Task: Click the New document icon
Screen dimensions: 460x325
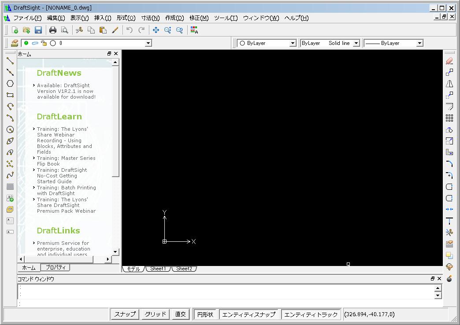Action: [15, 30]
